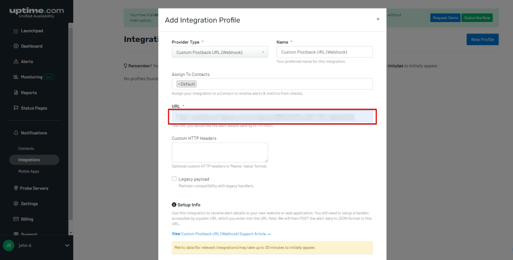The width and height of the screenshot is (513, 260).
Task: Click the Monitoring chart icon
Action: [16, 77]
